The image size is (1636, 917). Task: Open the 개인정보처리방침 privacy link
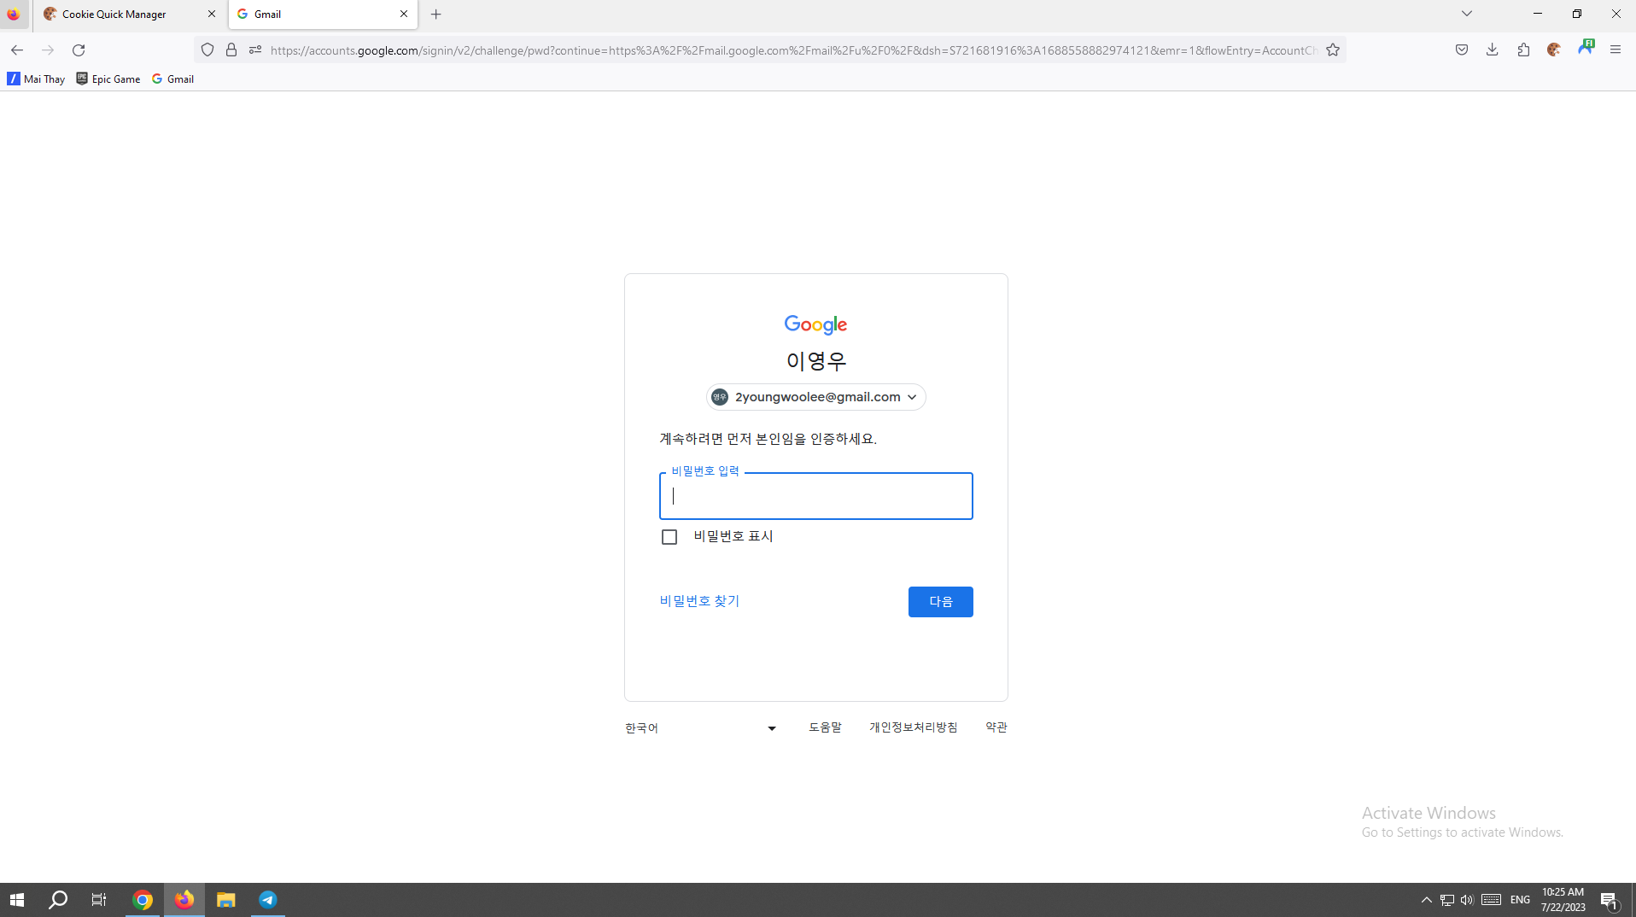tap(914, 727)
